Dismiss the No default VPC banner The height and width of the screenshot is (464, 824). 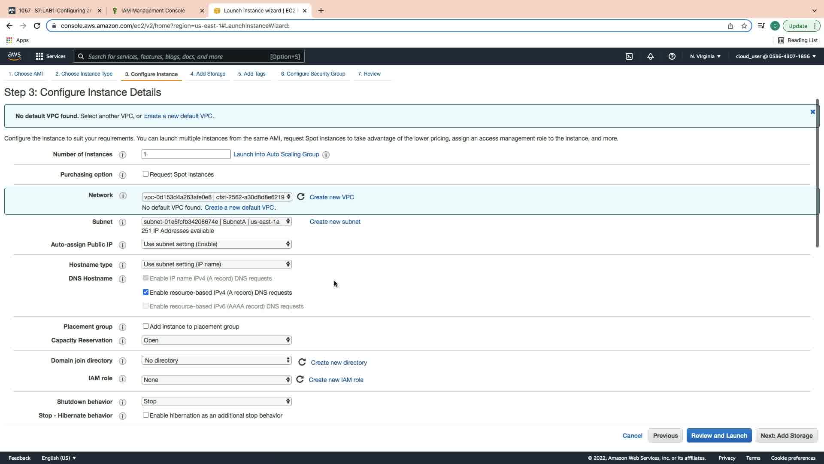812,112
